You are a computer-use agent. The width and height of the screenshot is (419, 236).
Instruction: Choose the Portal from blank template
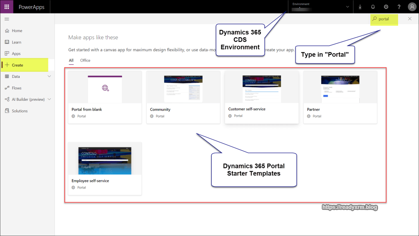tap(105, 97)
